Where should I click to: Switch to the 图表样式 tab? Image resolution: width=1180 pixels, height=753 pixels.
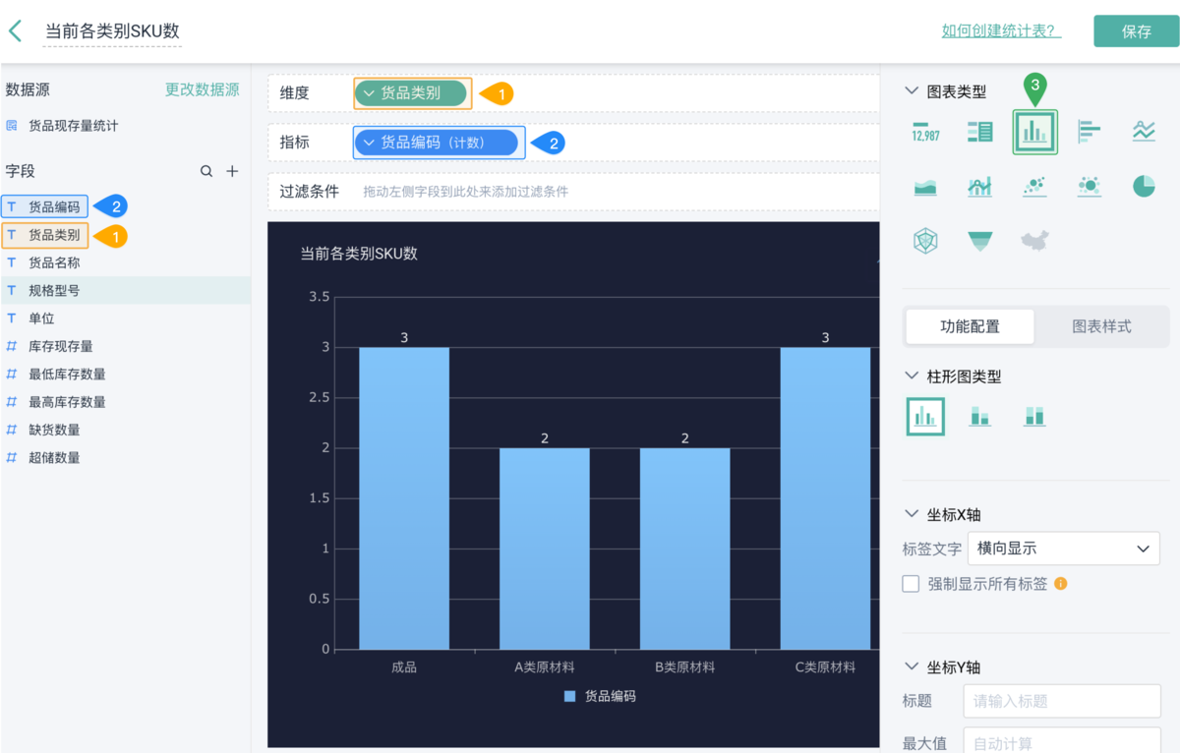[x=1101, y=326]
